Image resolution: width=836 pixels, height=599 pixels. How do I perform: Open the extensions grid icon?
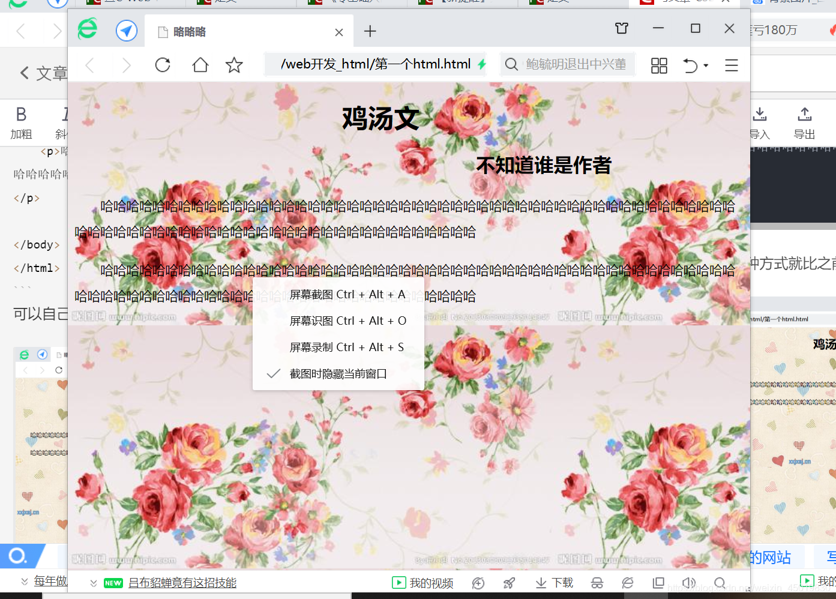(x=659, y=65)
